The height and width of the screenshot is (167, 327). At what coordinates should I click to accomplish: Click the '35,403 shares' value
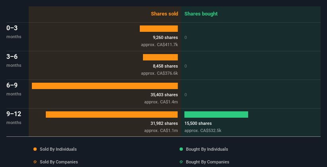click(x=164, y=95)
